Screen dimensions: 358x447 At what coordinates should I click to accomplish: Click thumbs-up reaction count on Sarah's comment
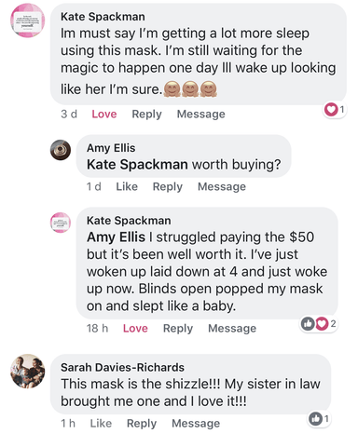(319, 419)
